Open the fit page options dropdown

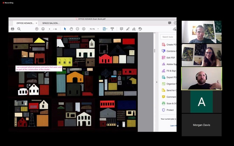(x=105, y=29)
